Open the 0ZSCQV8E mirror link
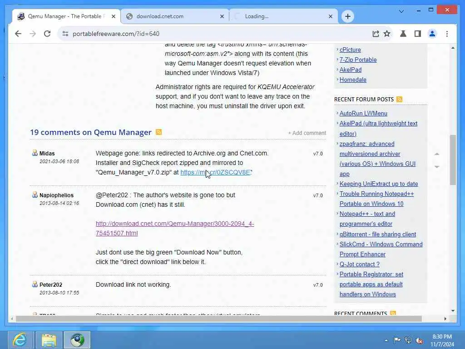The width and height of the screenshot is (465, 349). (216, 172)
